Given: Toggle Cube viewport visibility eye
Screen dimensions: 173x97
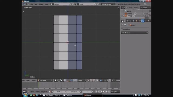Looking at the screenshot, I should [144, 16].
